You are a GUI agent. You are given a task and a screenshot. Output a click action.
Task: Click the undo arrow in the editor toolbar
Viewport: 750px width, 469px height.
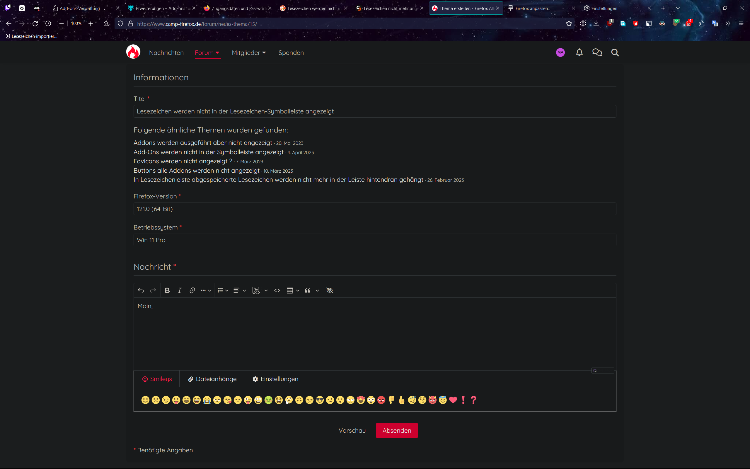tap(141, 290)
